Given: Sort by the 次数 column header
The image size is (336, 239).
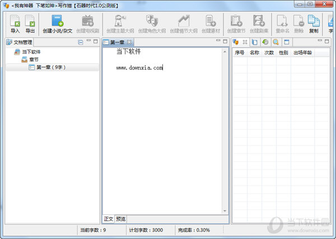Looking at the screenshot, I should pos(269,53).
